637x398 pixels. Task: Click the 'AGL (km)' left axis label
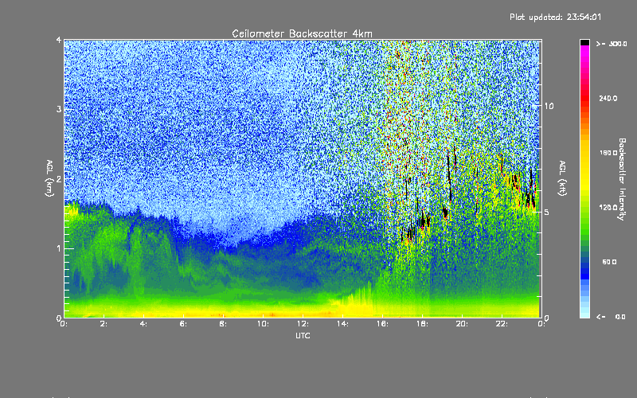click(x=49, y=178)
